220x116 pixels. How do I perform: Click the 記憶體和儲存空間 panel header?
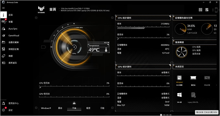(x=195, y=18)
